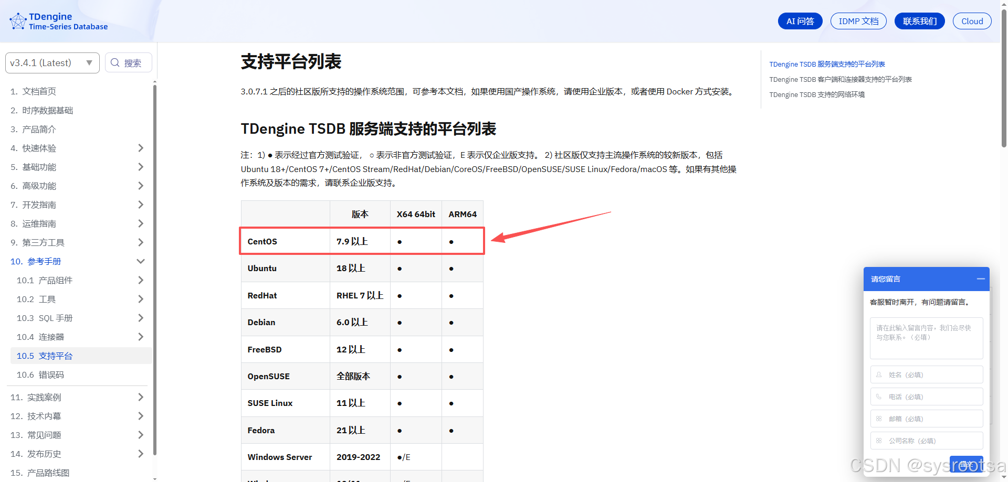Click the 邮箱 (必填) input field
Screen dimensions: 1008x482
926,419
